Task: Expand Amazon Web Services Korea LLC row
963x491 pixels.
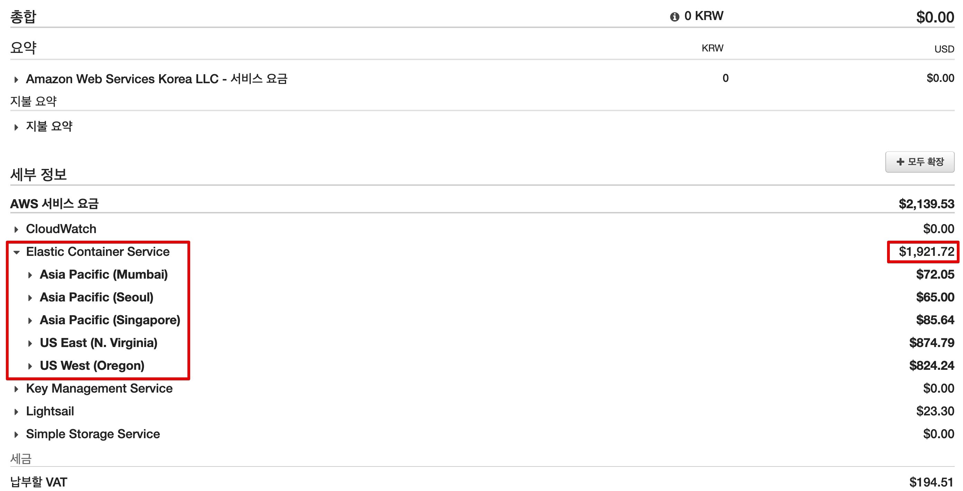Action: tap(16, 80)
